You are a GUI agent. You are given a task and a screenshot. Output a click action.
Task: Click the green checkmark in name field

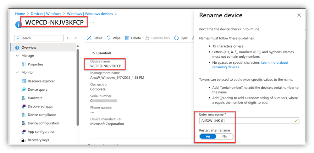[296, 121]
